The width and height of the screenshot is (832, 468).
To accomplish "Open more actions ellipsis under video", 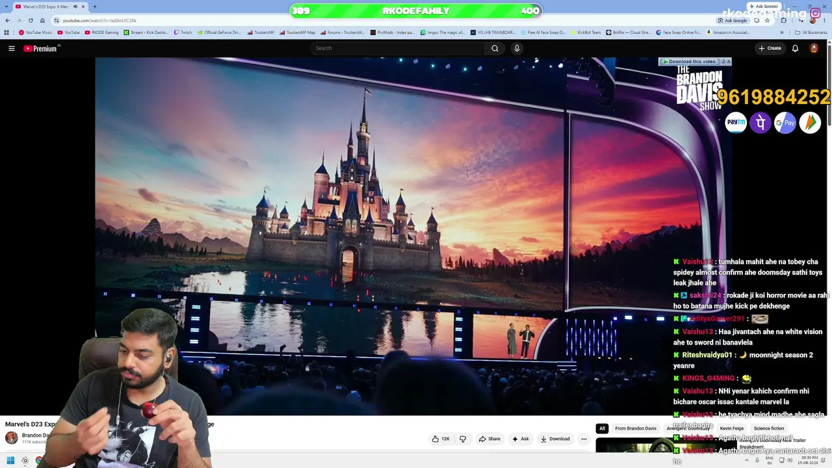I will click(x=584, y=439).
